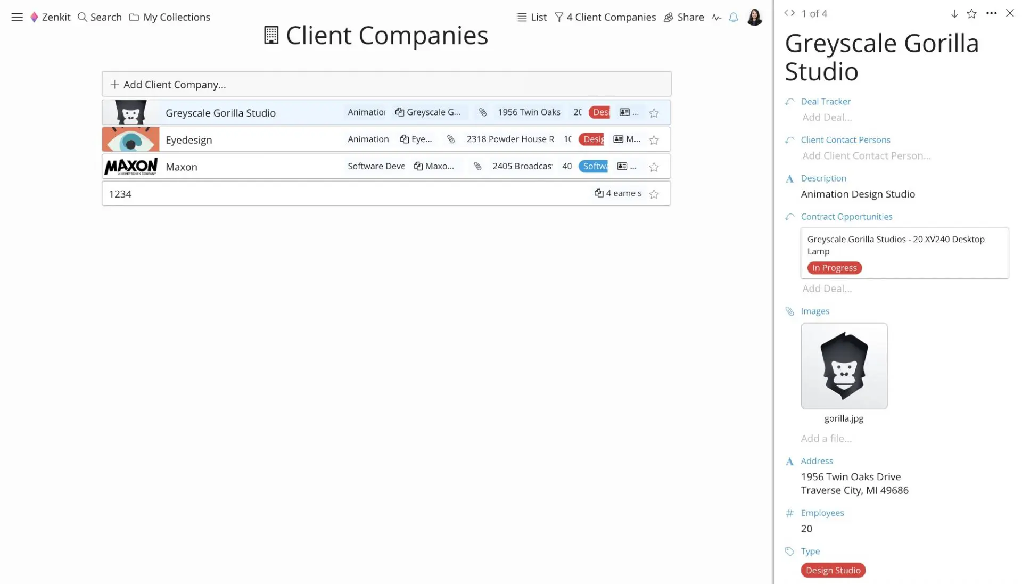Close the detail panel
1022x584 pixels.
[1010, 13]
